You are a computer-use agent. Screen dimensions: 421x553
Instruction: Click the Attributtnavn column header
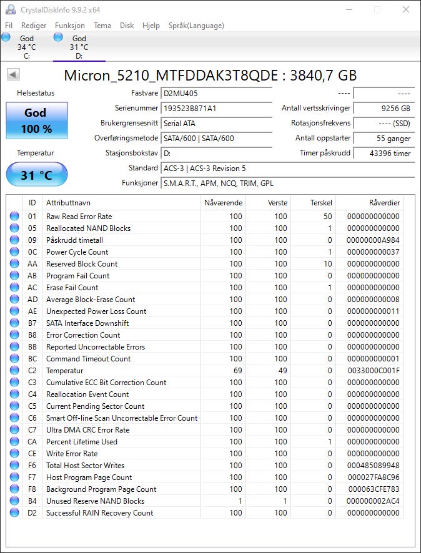click(121, 203)
